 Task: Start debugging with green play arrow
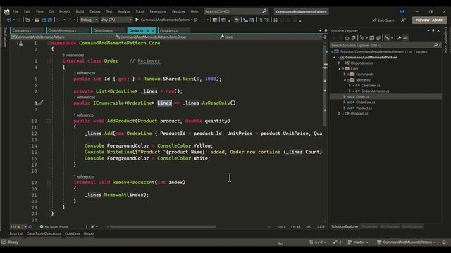click(137, 20)
